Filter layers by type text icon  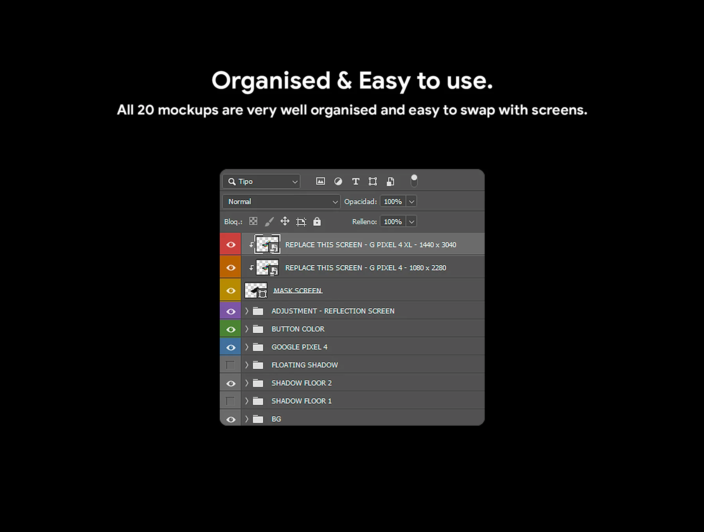tap(356, 181)
